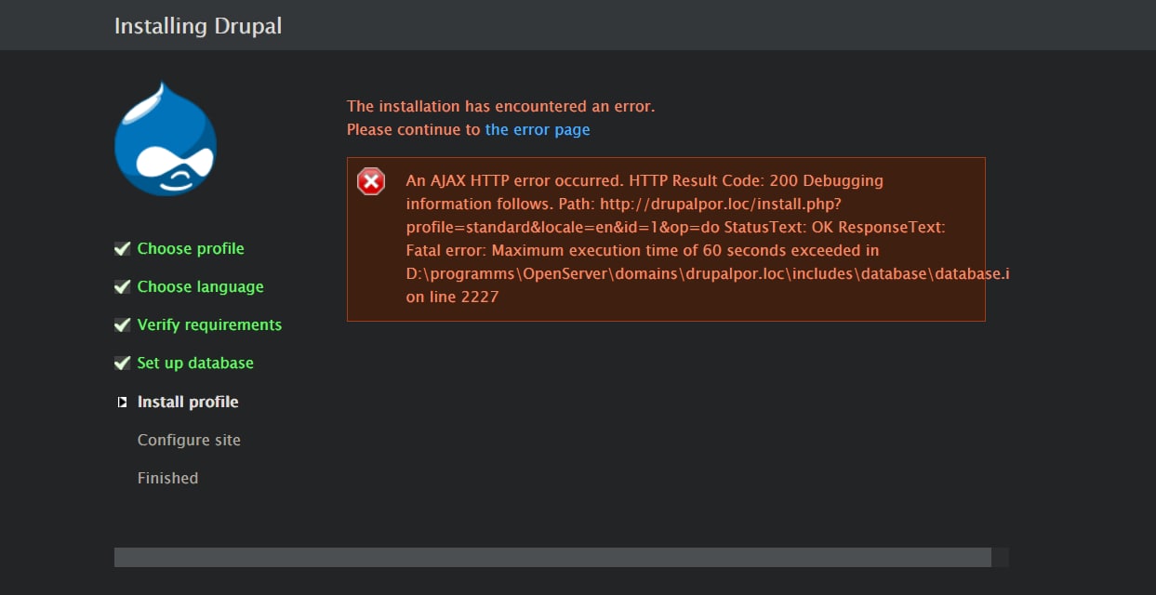Select the Choose profile step text
The image size is (1156, 595).
pyautogui.click(x=191, y=248)
